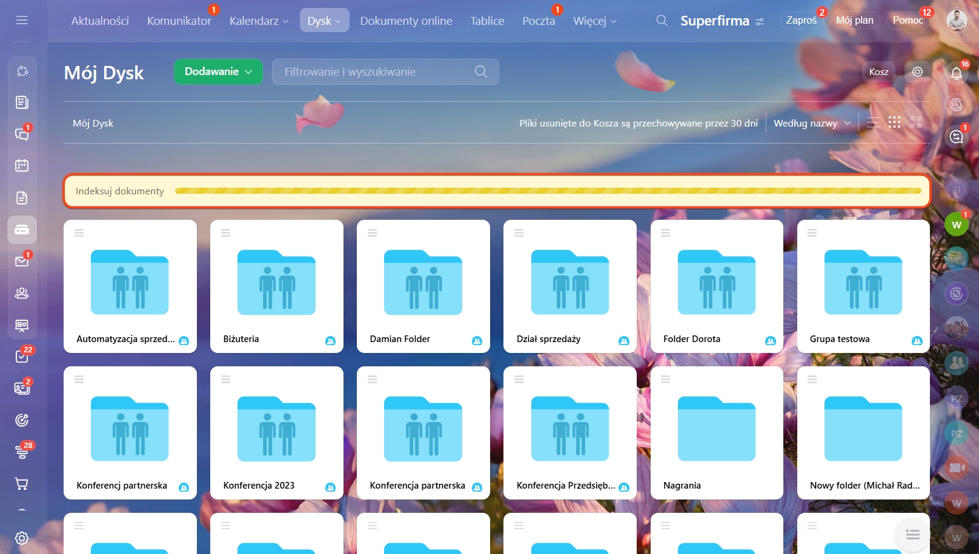
Task: Click Superfirma account switch icon
Action: (x=760, y=21)
